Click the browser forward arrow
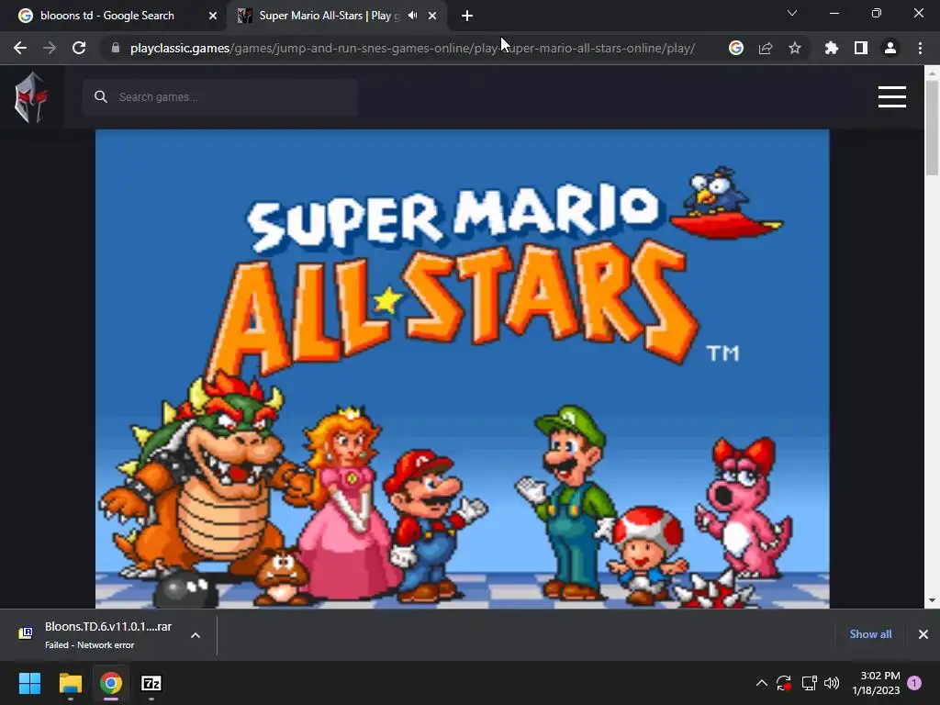The image size is (940, 705). (x=50, y=48)
